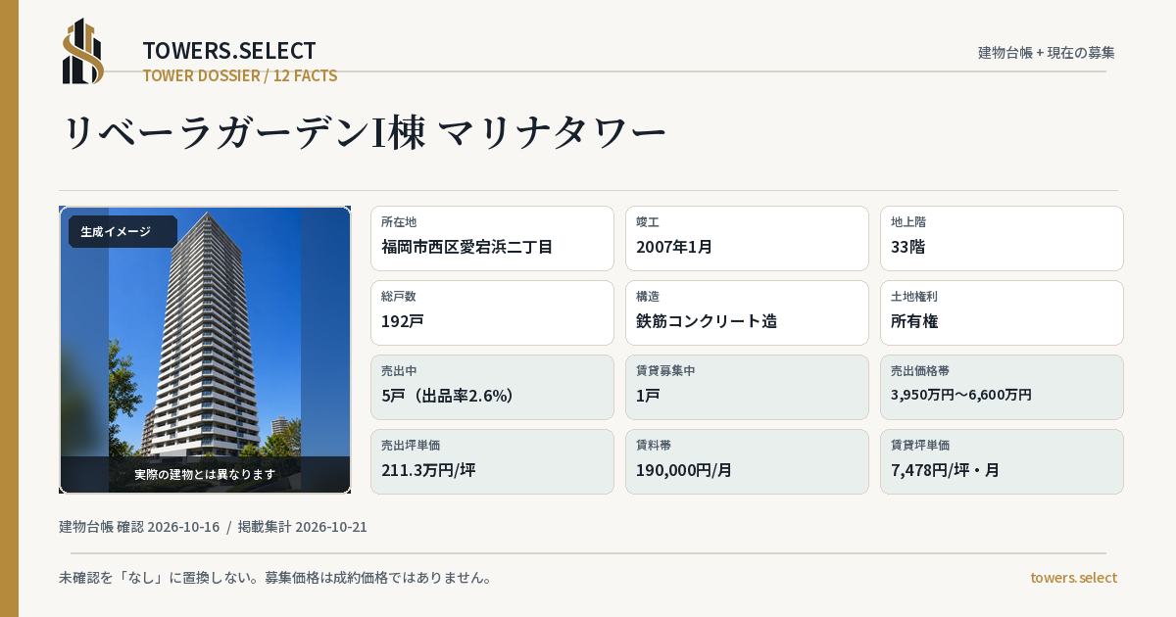Click the TOWERS.SELECT tower logo icon
Viewport: 1176px width, 617px height.
click(x=83, y=51)
